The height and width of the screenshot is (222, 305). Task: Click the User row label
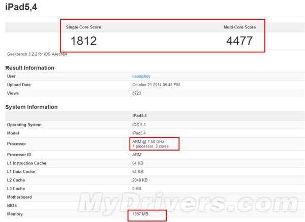11,77
